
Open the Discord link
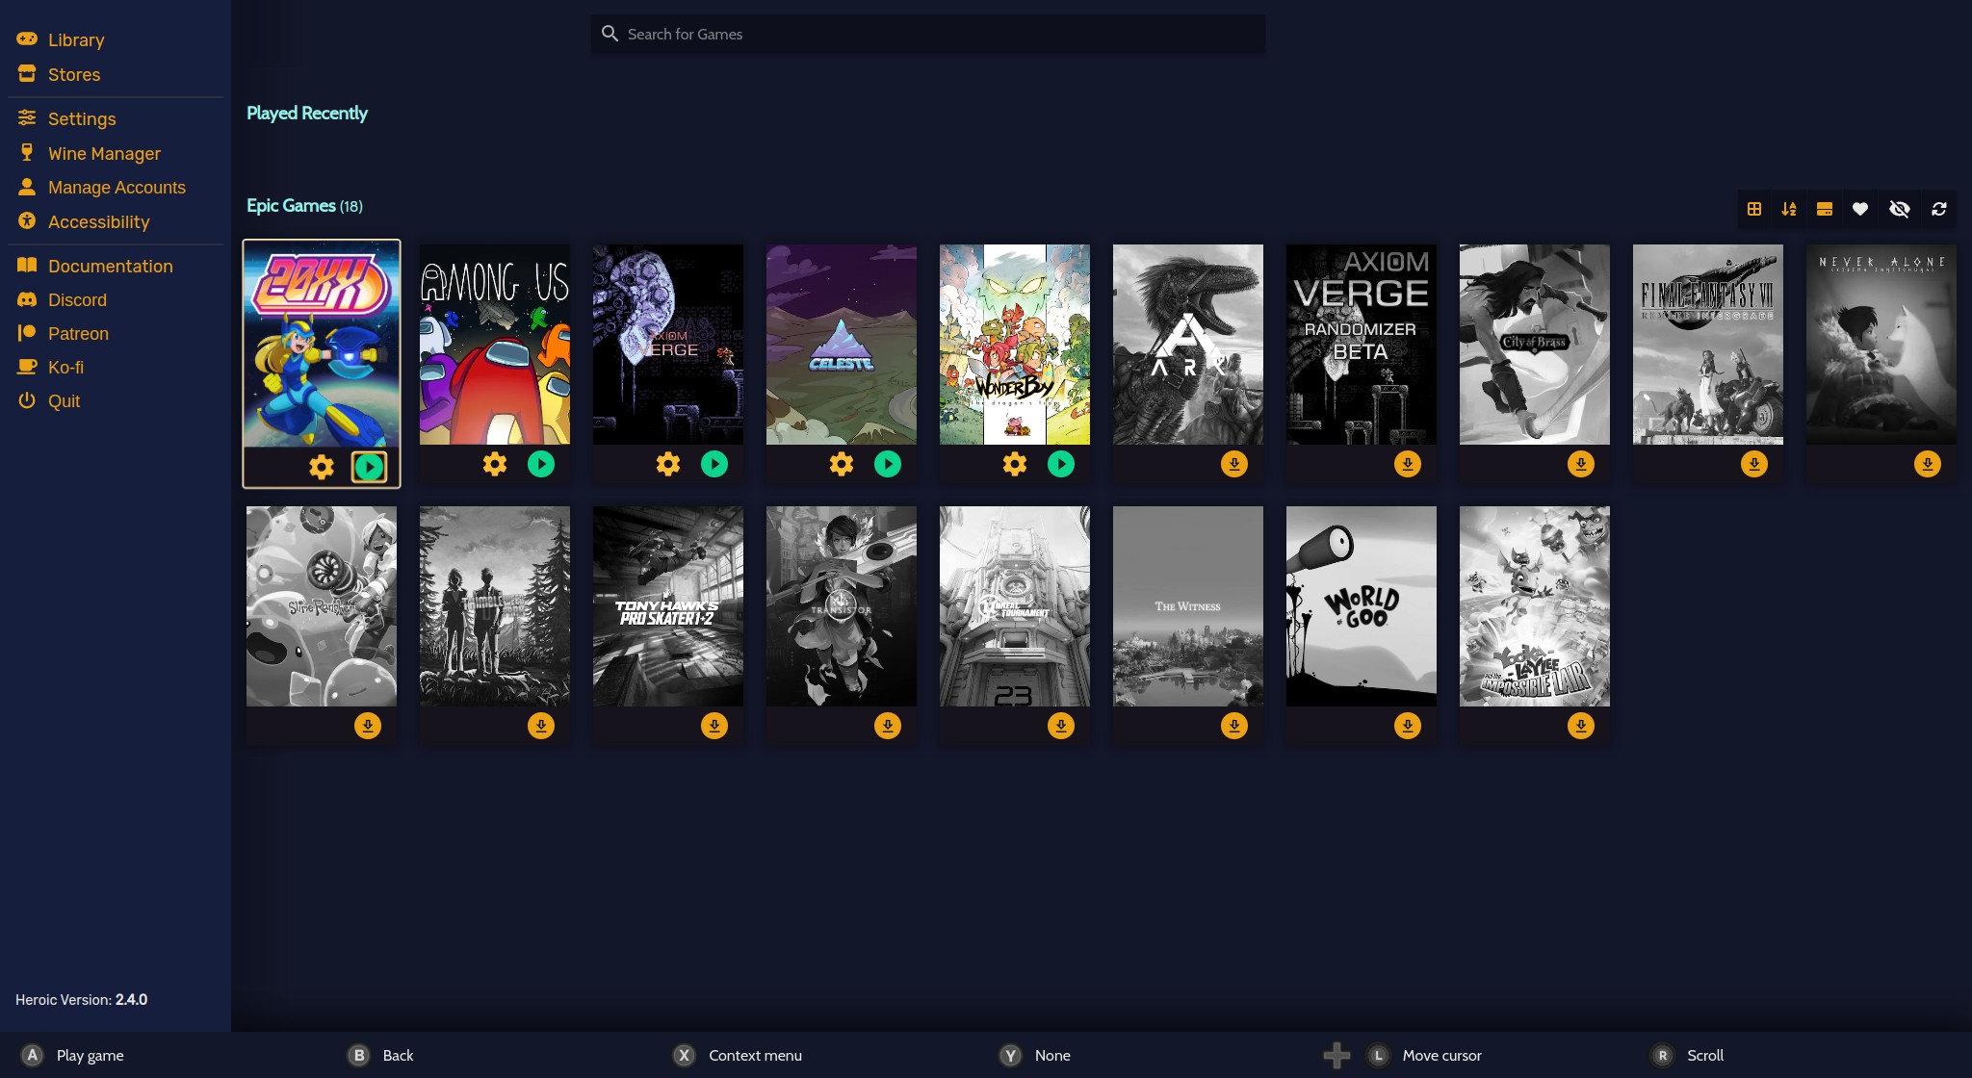click(62, 299)
